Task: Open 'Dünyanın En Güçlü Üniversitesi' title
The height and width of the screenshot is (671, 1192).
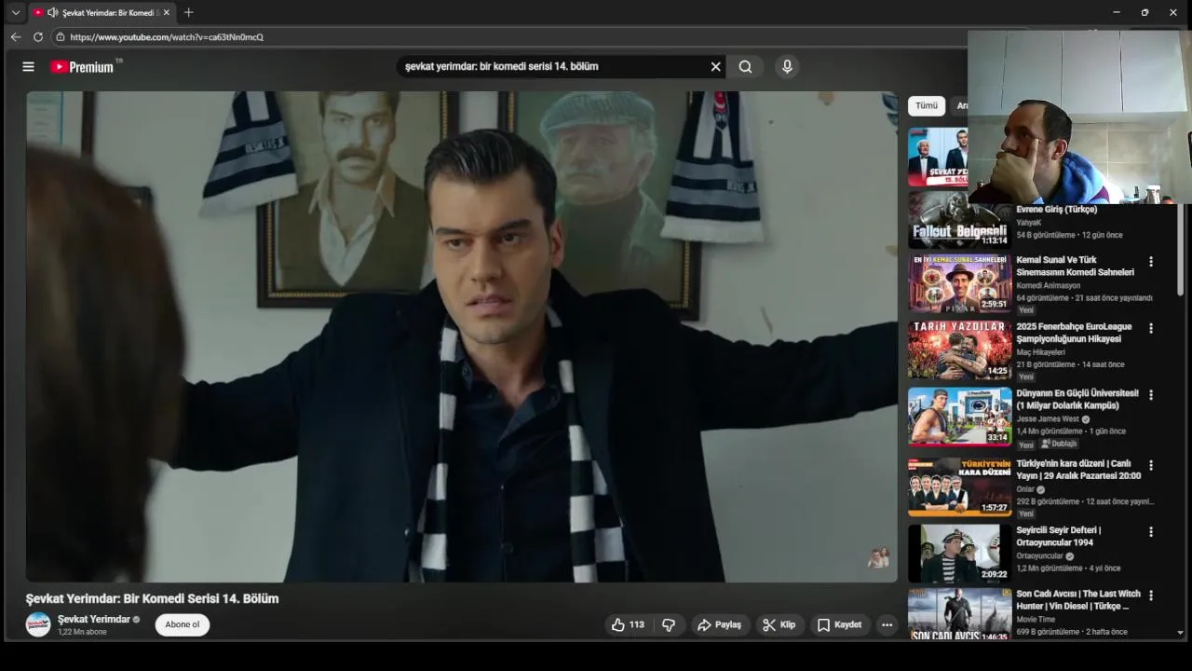Action: [x=1077, y=399]
